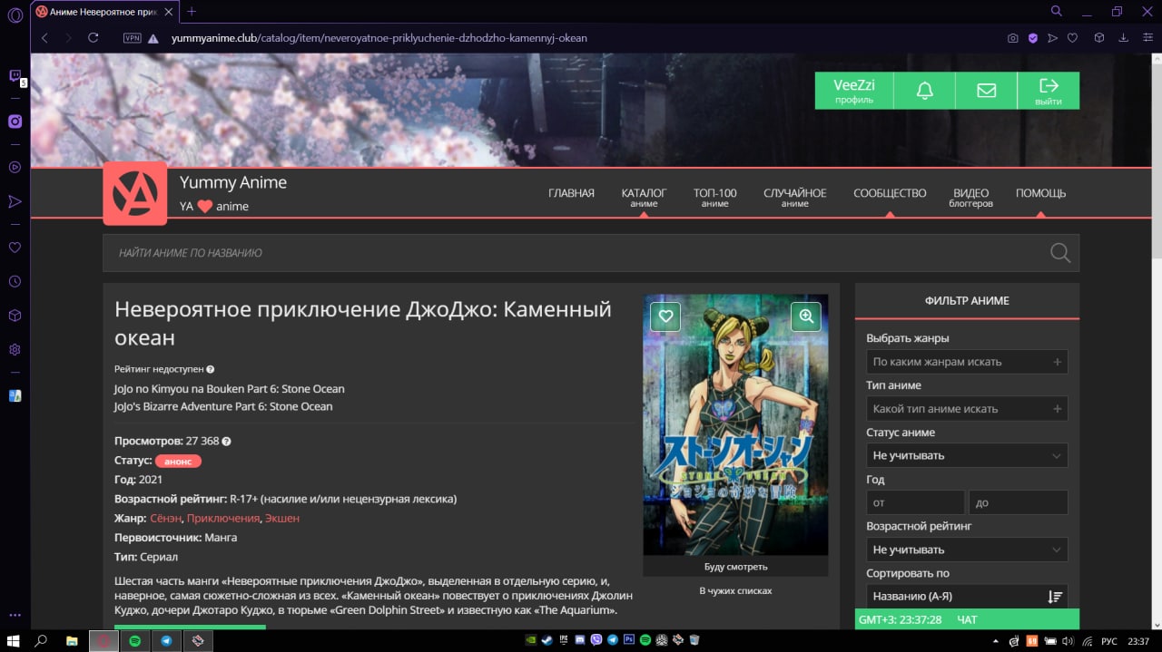Click the browser address bar URL
Viewport: 1162px width, 652px height.
coord(379,38)
